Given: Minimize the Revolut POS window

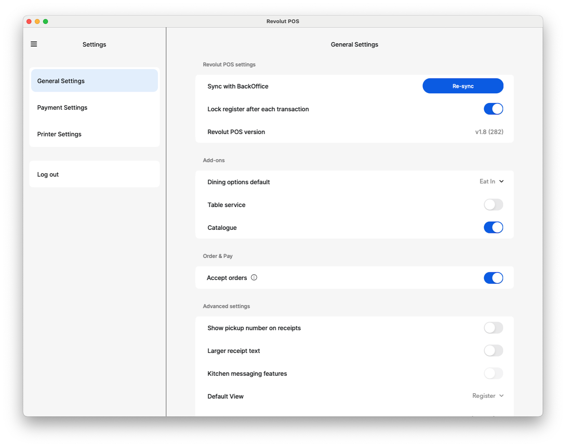Looking at the screenshot, I should click(x=37, y=21).
